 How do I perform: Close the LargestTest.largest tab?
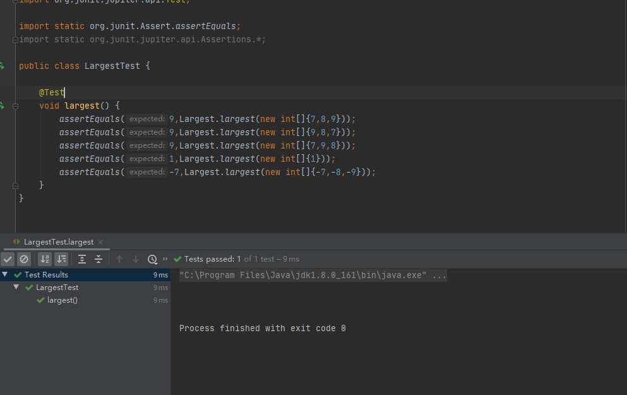coord(100,242)
